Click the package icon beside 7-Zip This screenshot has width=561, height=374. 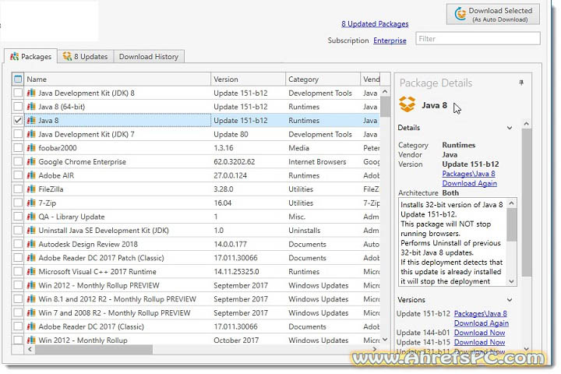click(x=31, y=203)
